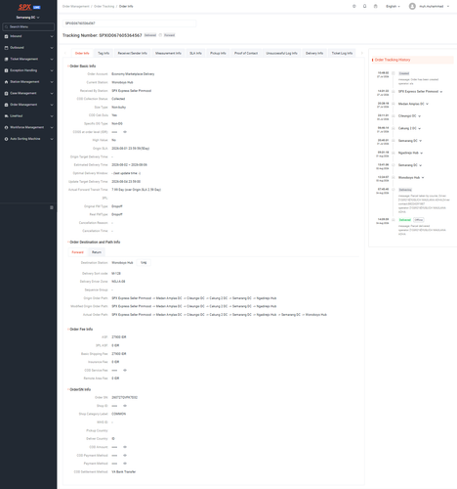
Task: Show the COD Payment Method value
Action: pyautogui.click(x=125, y=456)
